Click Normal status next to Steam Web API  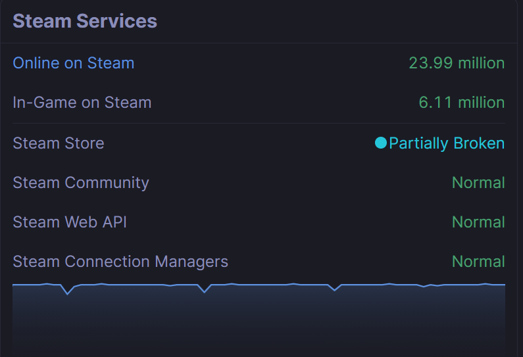pyautogui.click(x=478, y=222)
